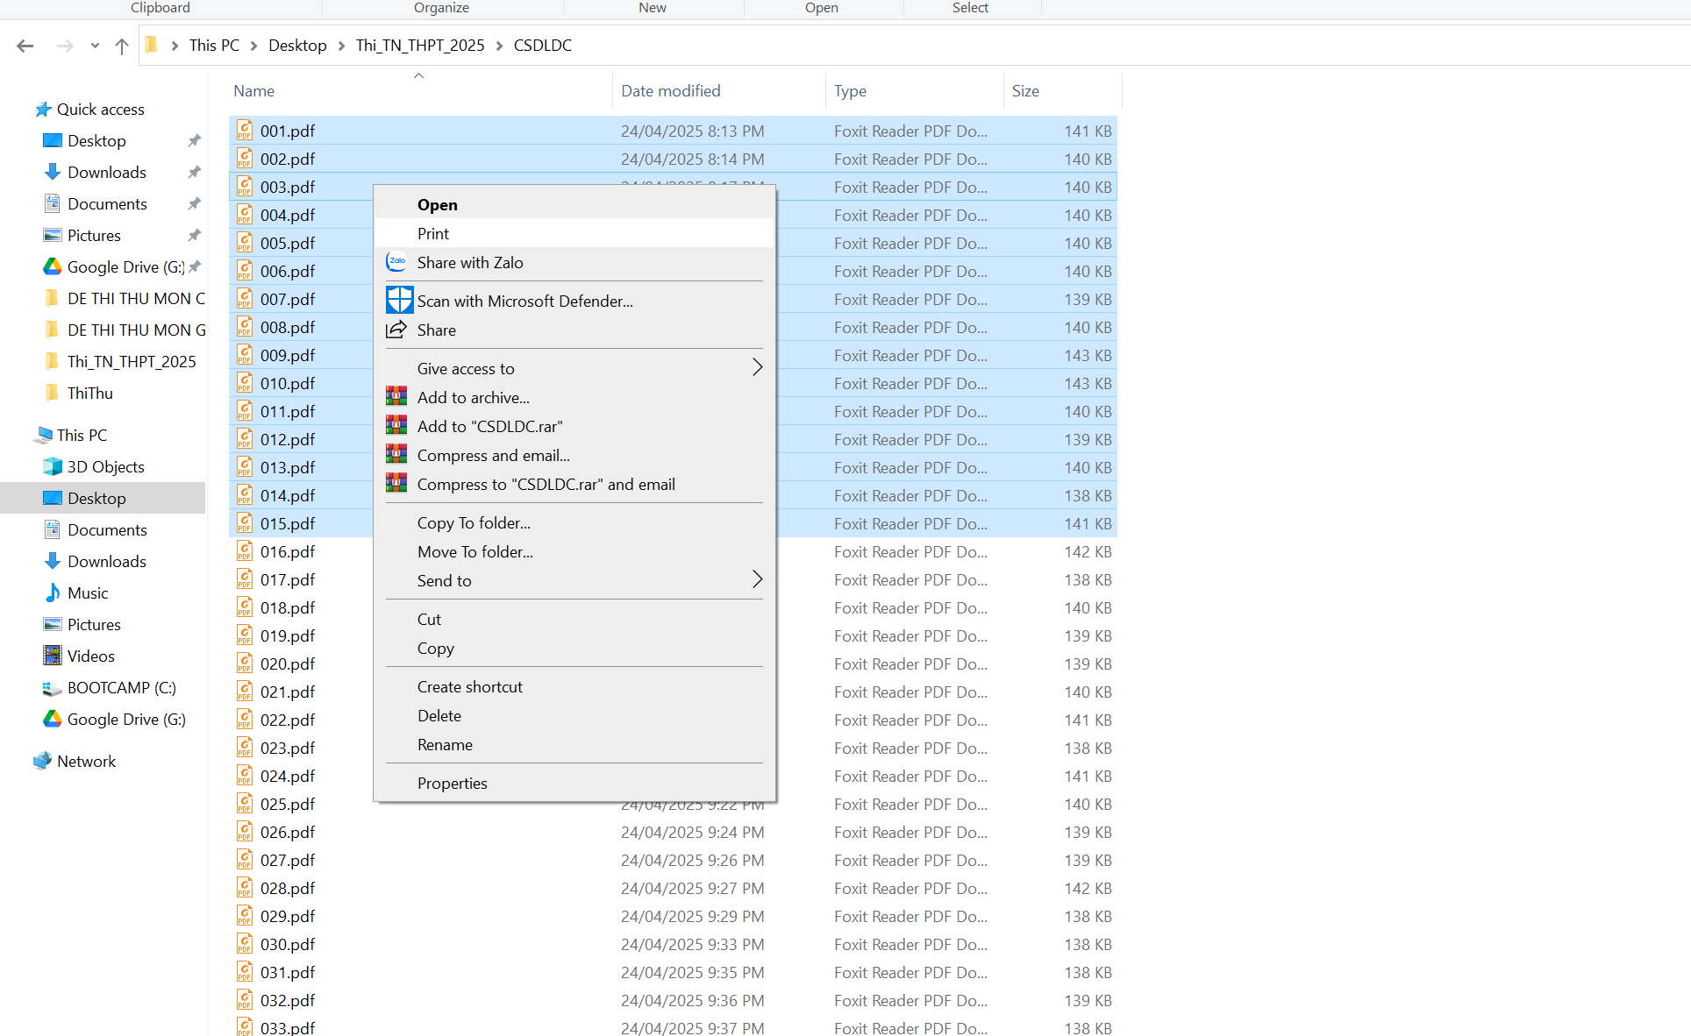Click the Back navigation arrow
The height and width of the screenshot is (1036, 1691).
point(25,46)
